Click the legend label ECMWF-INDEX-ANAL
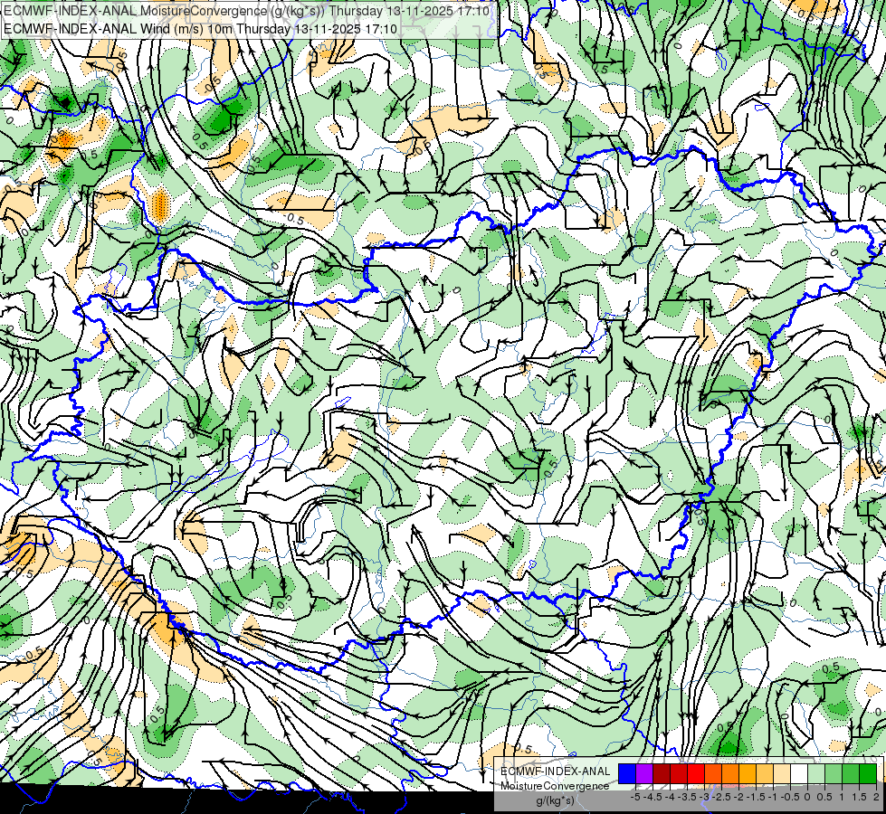This screenshot has height=814, width=886. point(556,771)
